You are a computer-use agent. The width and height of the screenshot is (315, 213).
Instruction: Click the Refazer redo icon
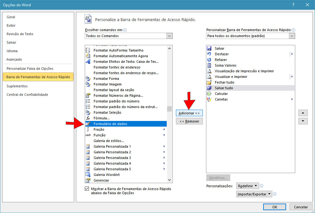(x=209, y=60)
